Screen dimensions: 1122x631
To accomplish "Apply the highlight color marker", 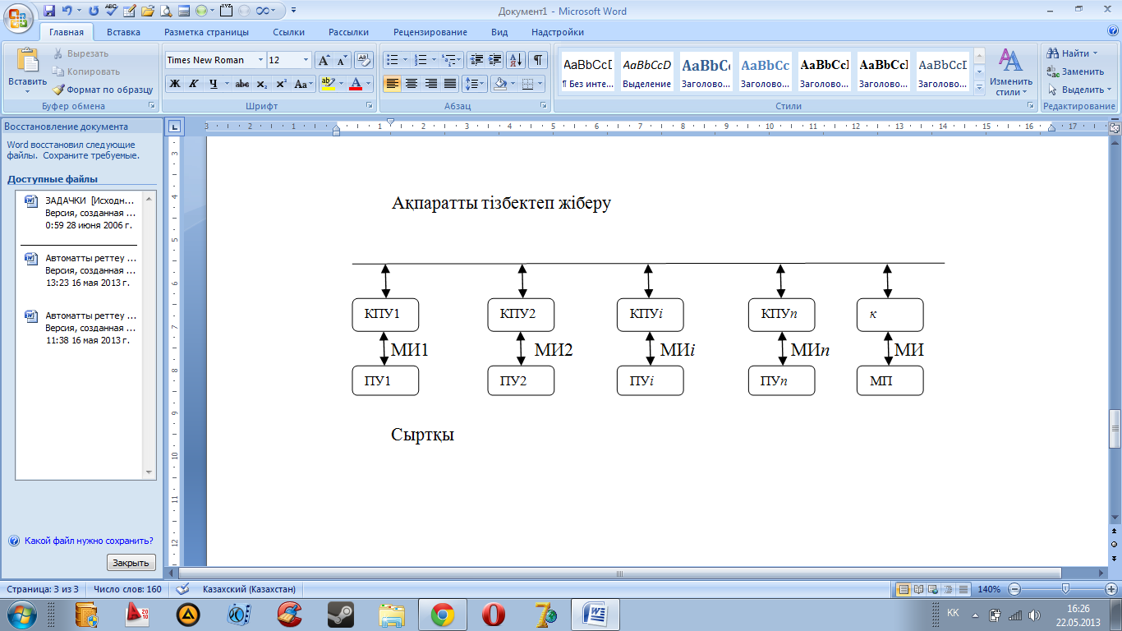I will pos(328,84).
